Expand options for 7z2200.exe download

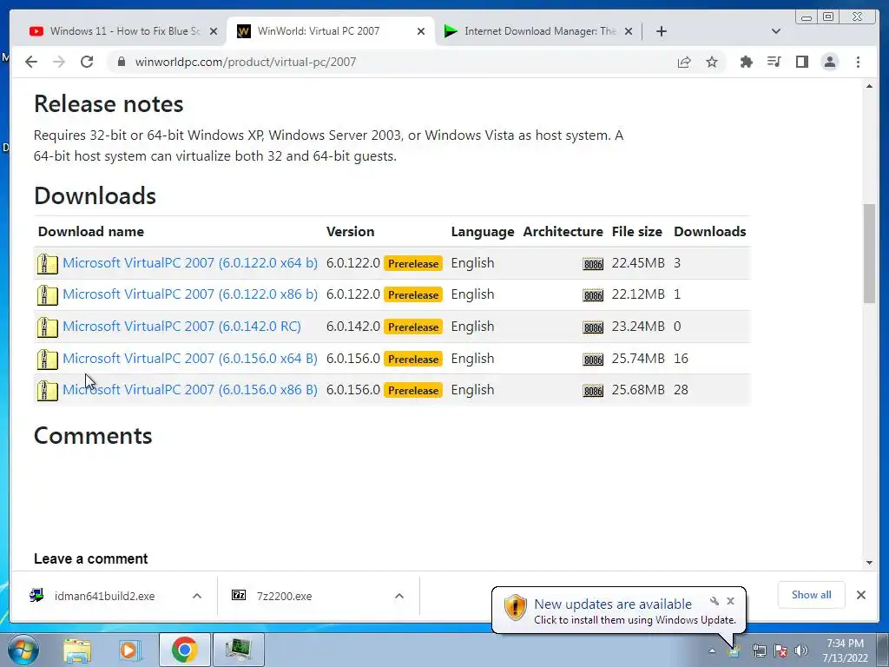click(x=399, y=596)
